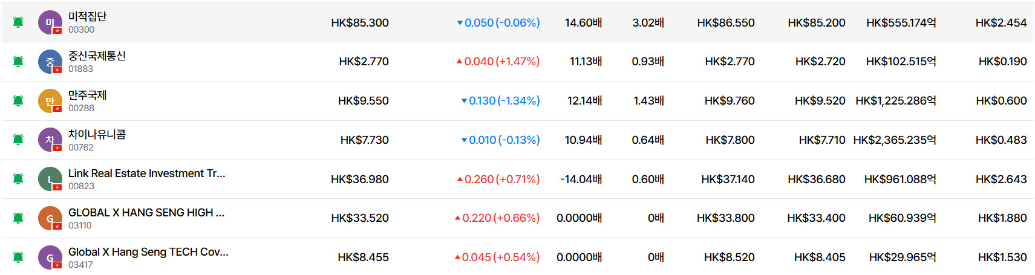This screenshot has height=275, width=1035.
Task: Click the bell icon beside Link Real Estate
Action: pos(18,179)
